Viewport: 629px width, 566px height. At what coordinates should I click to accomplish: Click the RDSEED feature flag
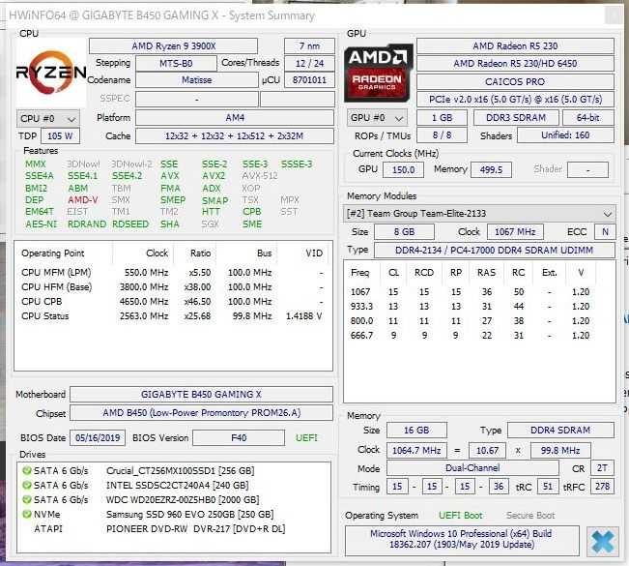(130, 224)
